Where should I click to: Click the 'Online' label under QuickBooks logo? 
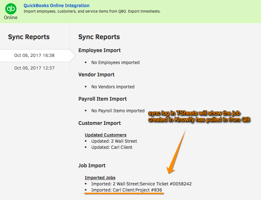[x=11, y=17]
